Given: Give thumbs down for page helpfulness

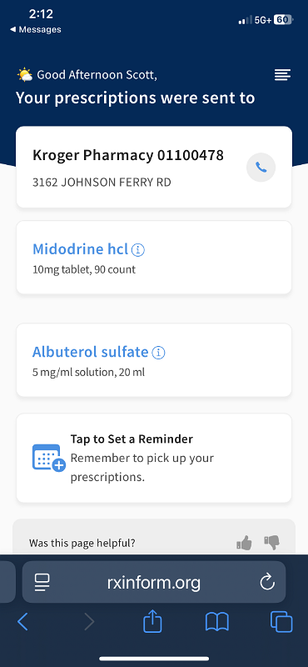Looking at the screenshot, I should pos(271,543).
